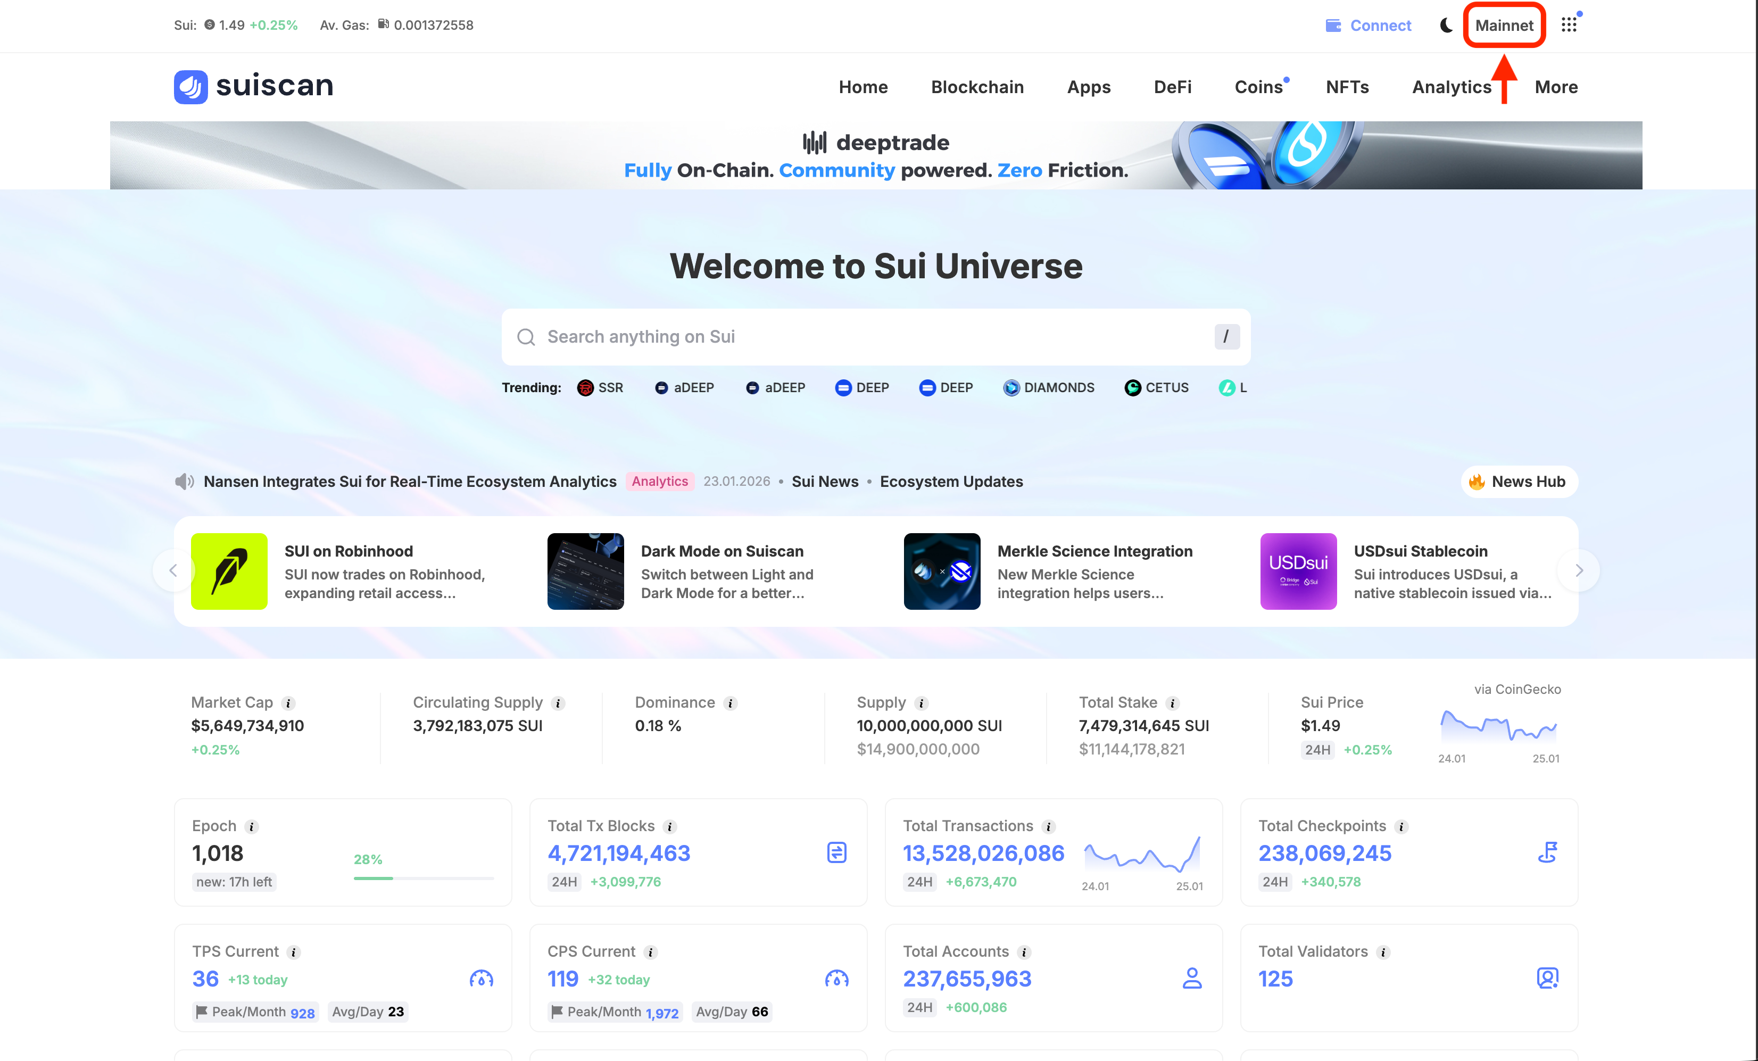Select the 24H toggle under Sui Price
The image size is (1758, 1061).
pos(1317,749)
